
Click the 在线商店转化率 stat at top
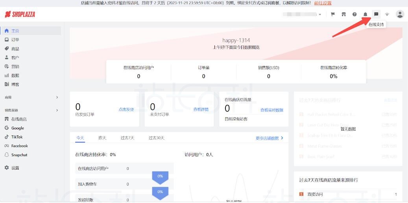pos(334,72)
